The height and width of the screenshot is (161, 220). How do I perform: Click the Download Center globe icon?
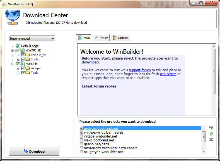click(13, 17)
